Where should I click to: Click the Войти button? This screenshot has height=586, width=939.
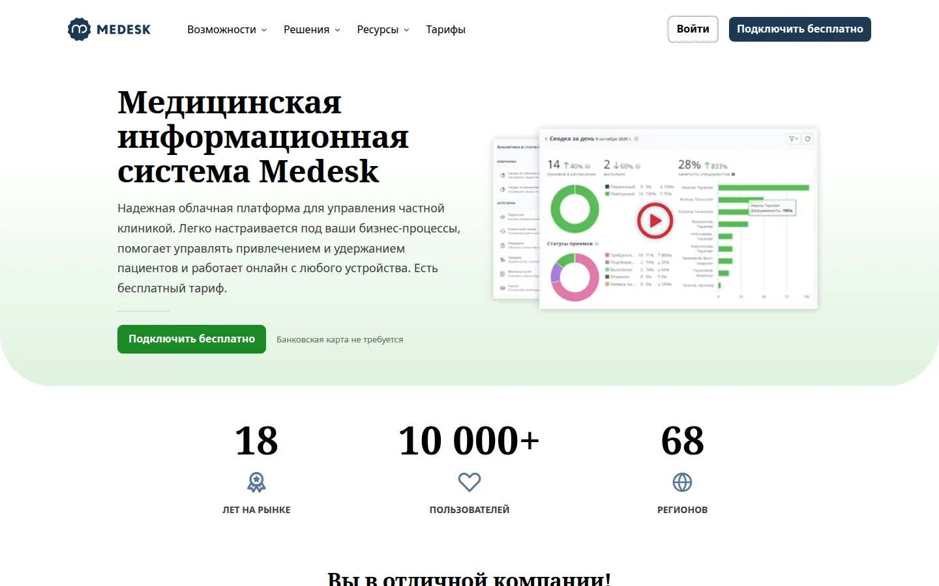pos(693,29)
